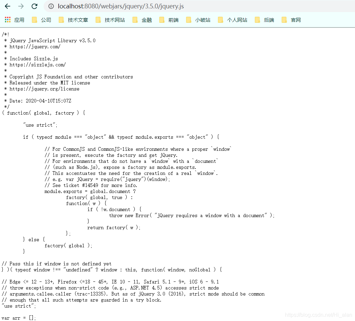
Task: Click the https://jquery.com/ text
Action: (x=35, y=47)
